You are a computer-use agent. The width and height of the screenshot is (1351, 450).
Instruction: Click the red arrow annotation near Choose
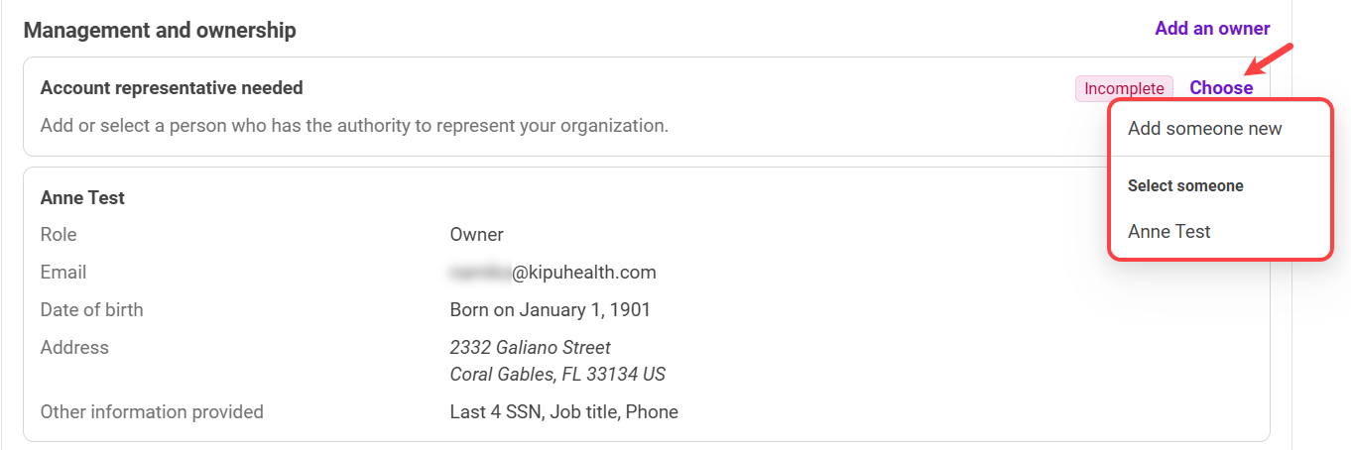1271,59
